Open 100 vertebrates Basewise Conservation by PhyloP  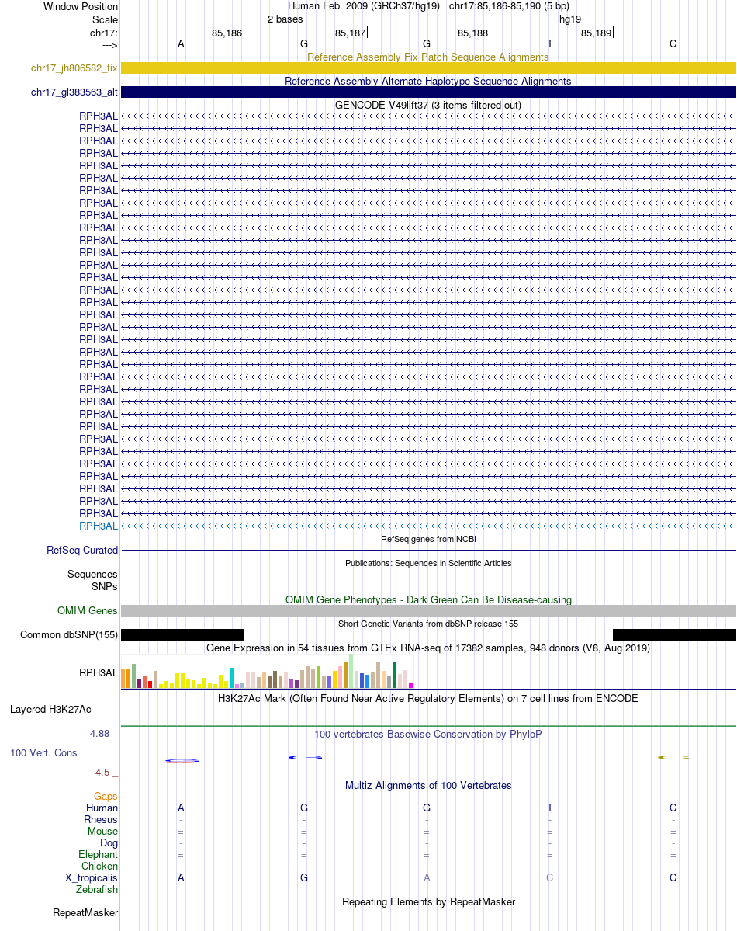[x=427, y=735]
